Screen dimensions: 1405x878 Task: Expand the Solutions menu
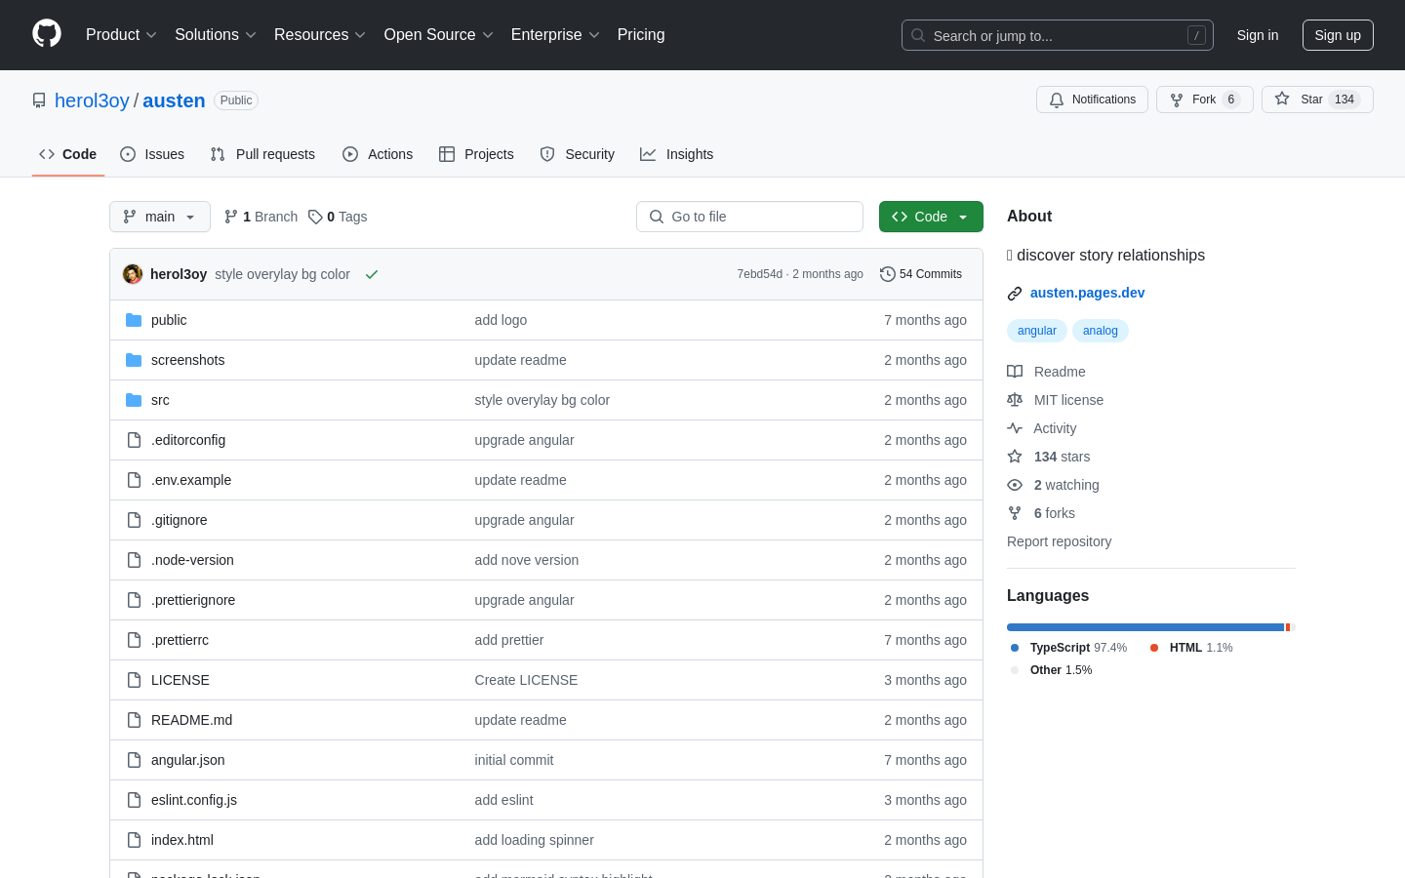[x=216, y=35]
